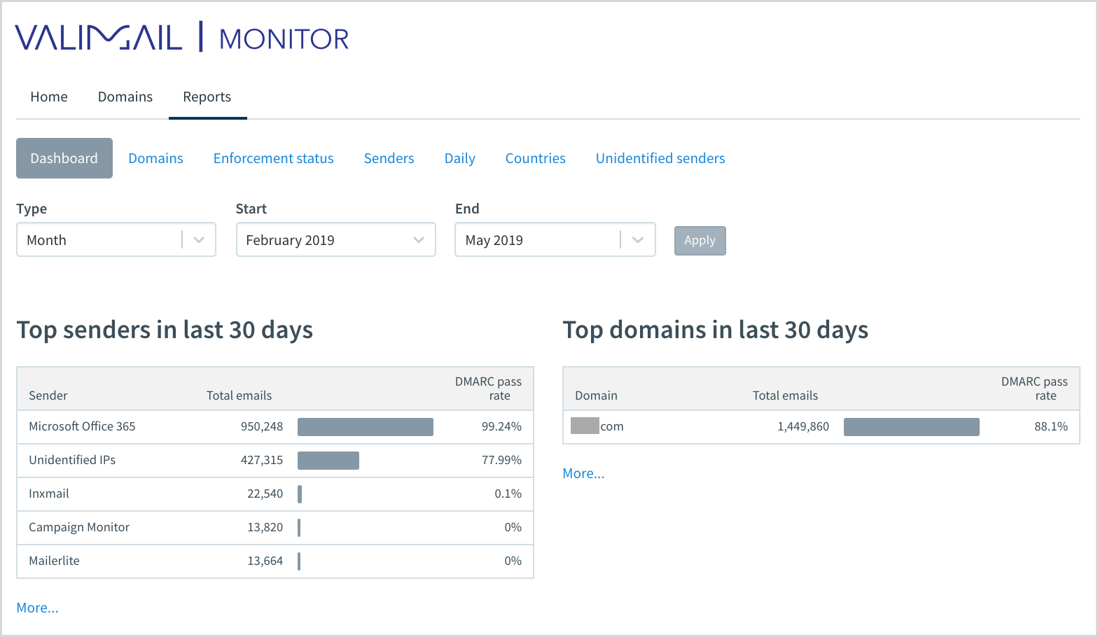
Task: Open the Countries report
Action: click(x=535, y=158)
